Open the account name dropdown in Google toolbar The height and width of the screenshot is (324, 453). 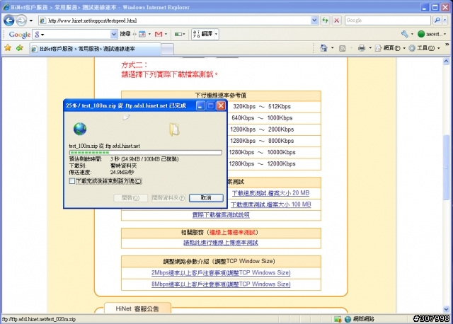(445, 34)
